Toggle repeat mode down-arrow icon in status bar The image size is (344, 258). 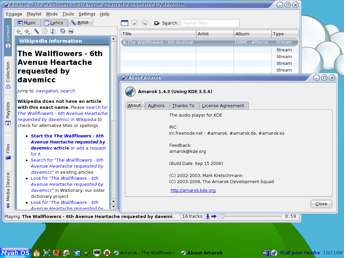click(x=208, y=217)
